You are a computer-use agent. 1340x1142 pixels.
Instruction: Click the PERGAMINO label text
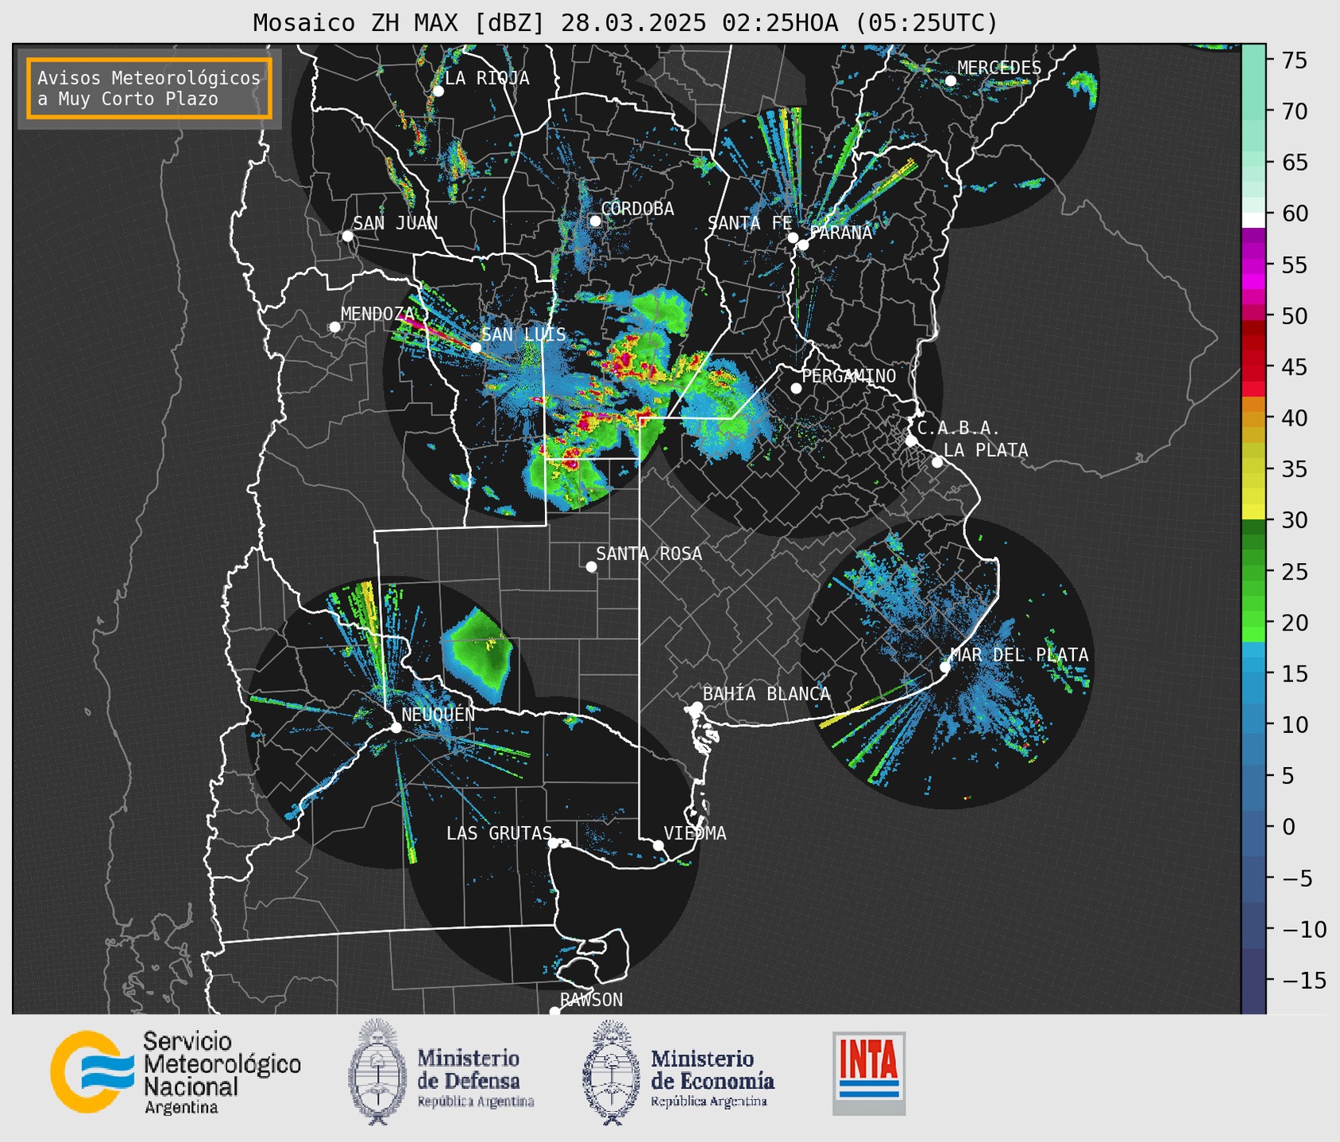click(849, 376)
